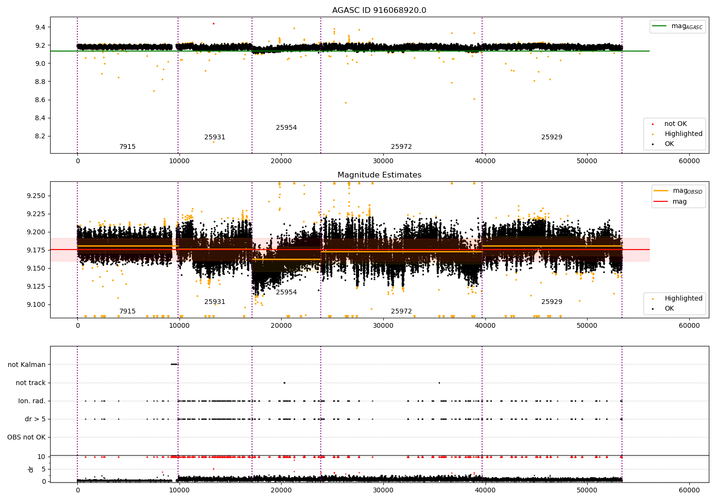Click the 8.4 y-axis tick label

point(40,118)
